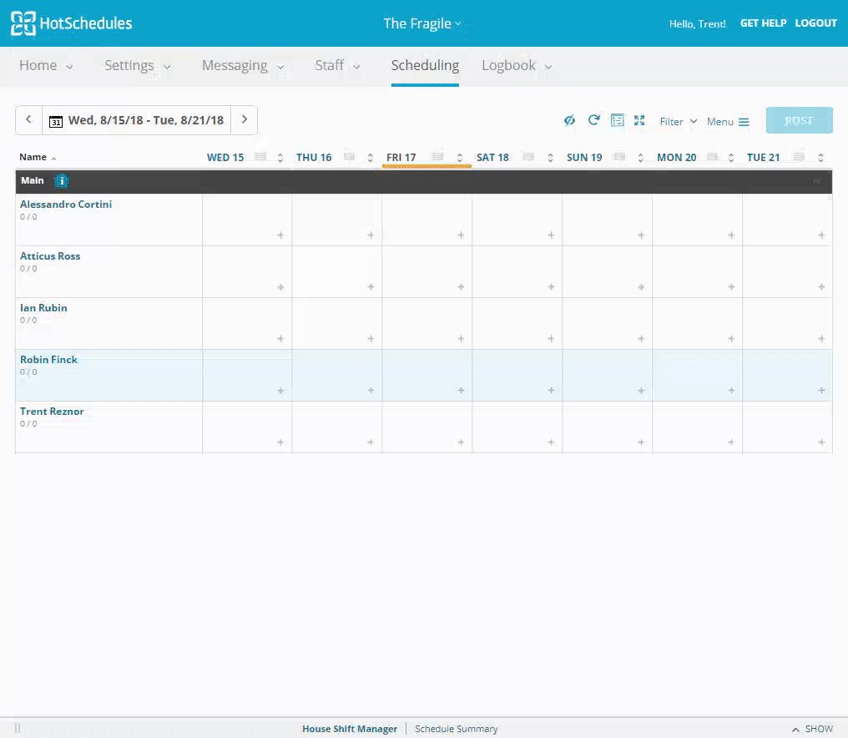Screen dimensions: 848x738
Task: Sort TUE 21 column with arrows
Action: click(x=820, y=158)
